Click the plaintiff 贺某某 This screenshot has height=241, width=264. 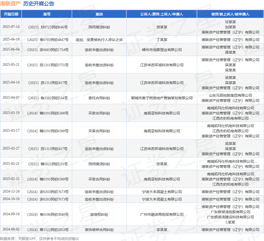tap(162, 27)
